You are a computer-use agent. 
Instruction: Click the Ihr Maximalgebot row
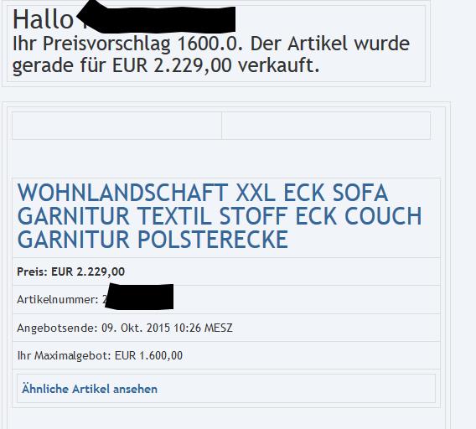[x=226, y=355]
